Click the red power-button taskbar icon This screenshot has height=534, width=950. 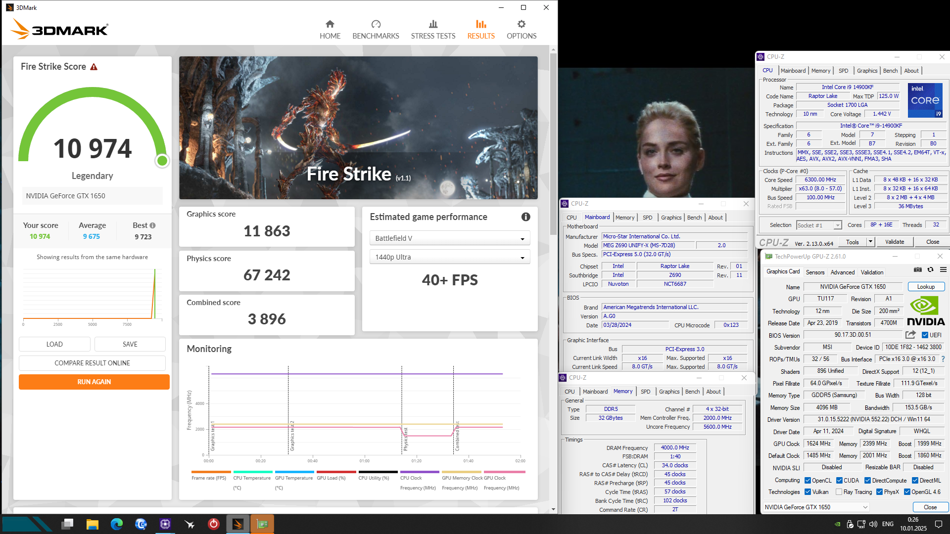(214, 524)
